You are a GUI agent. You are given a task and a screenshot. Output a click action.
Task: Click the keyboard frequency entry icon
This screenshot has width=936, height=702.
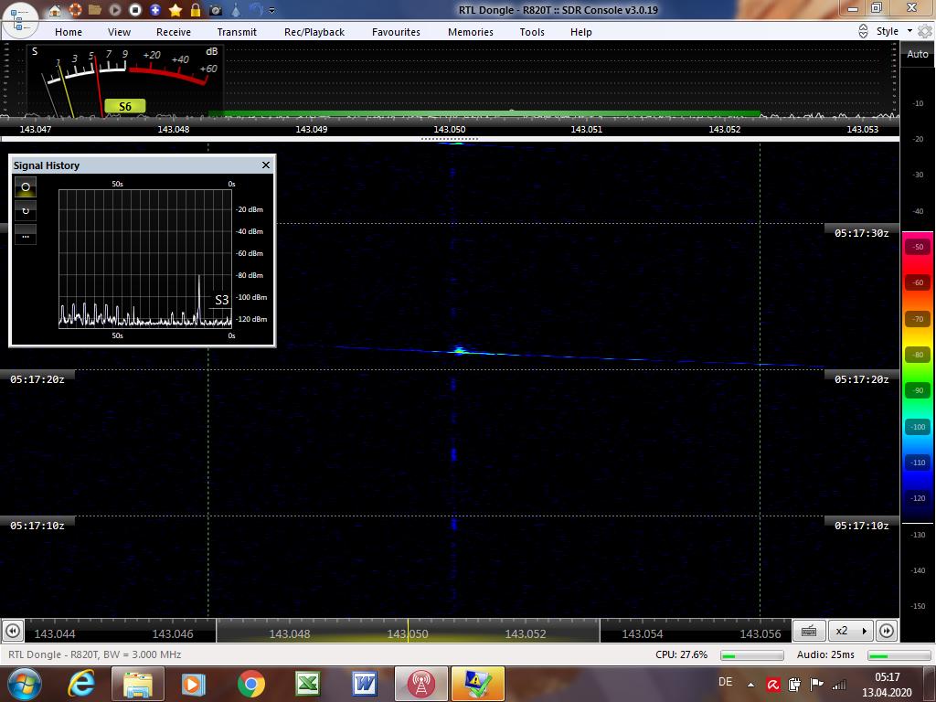tap(809, 631)
